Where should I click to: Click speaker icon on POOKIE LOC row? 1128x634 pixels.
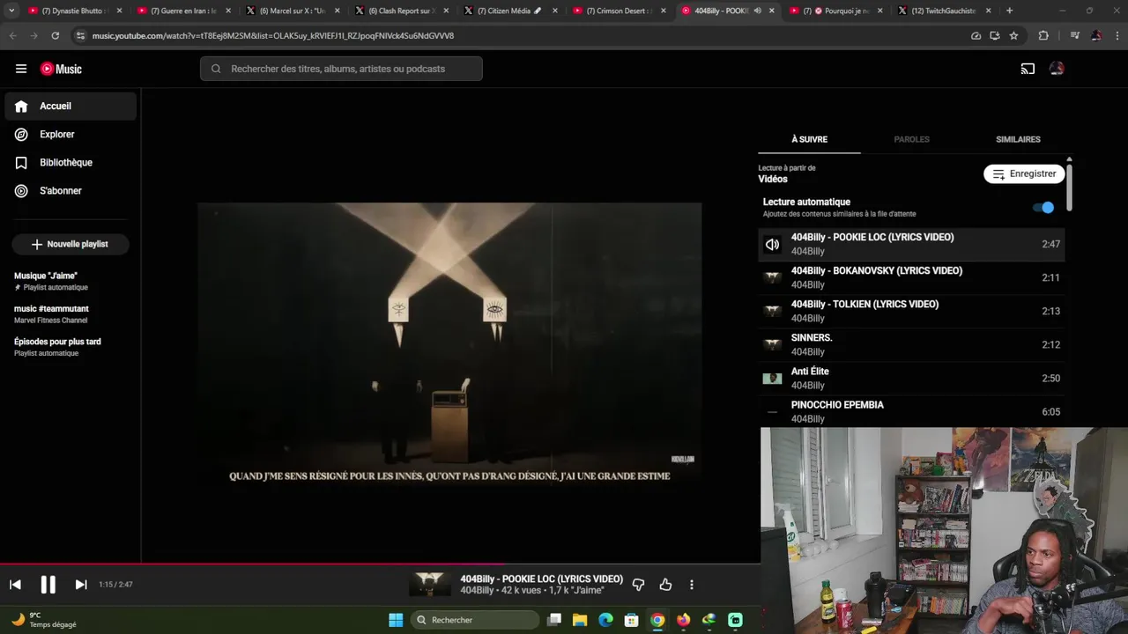[x=772, y=245]
